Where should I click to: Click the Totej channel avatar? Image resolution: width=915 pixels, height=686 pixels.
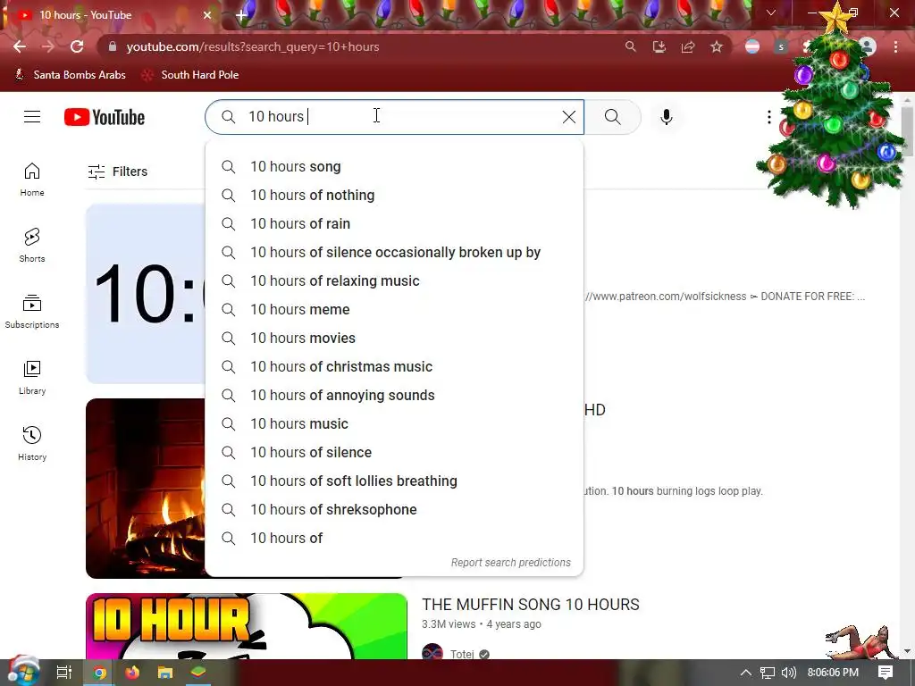pos(432,652)
